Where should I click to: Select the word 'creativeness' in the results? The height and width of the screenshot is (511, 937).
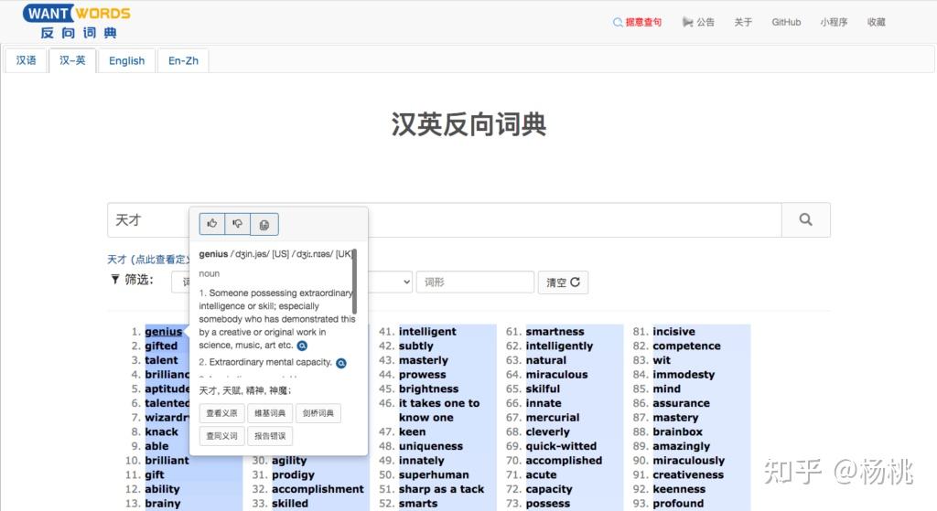[x=688, y=474]
